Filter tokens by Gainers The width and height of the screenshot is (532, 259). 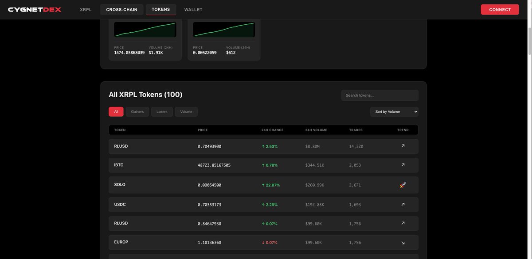tap(137, 112)
